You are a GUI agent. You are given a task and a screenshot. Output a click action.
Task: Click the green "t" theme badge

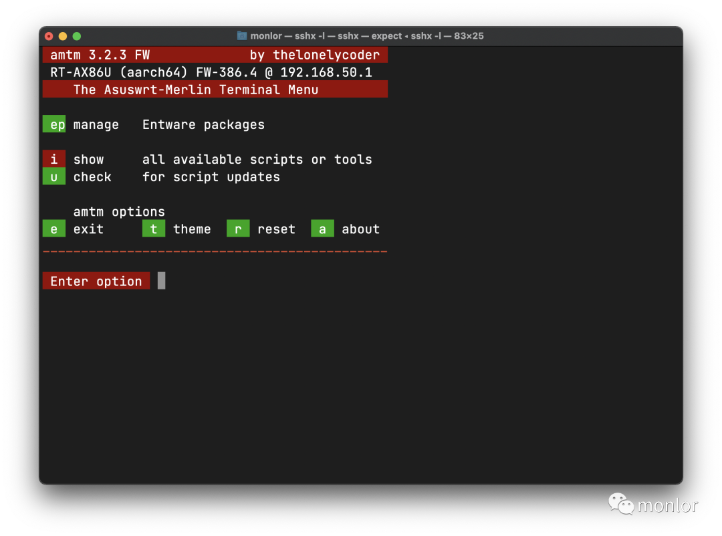point(154,229)
